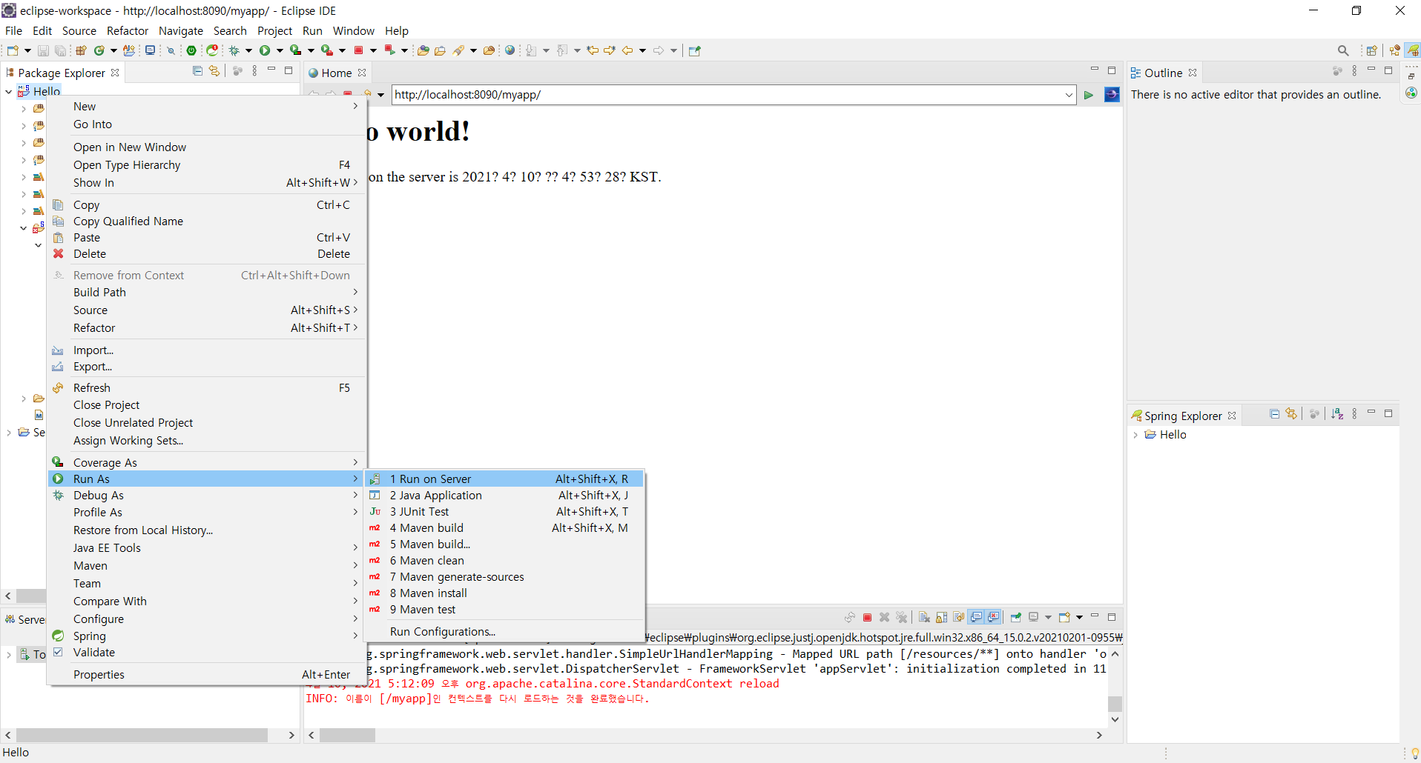Click the Spring Explorer view menu icon
Viewport: 1421px width, 763px height.
(1354, 414)
